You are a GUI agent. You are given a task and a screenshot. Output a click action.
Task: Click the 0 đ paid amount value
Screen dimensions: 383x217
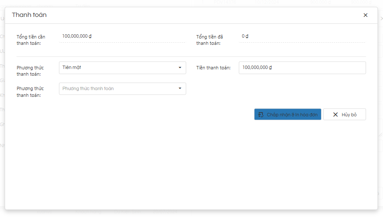[245, 36]
